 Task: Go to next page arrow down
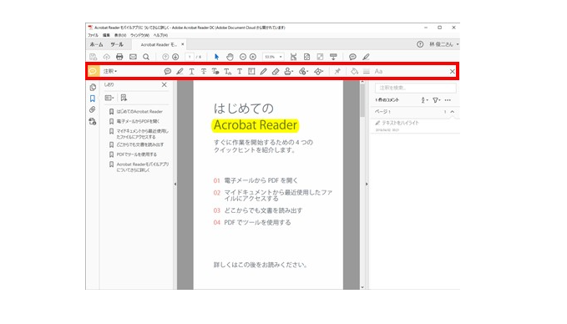click(175, 57)
